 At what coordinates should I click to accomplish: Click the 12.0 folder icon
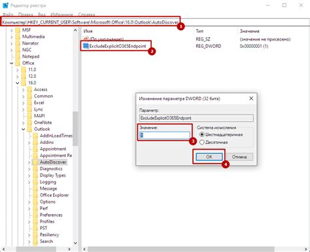pos(24,76)
